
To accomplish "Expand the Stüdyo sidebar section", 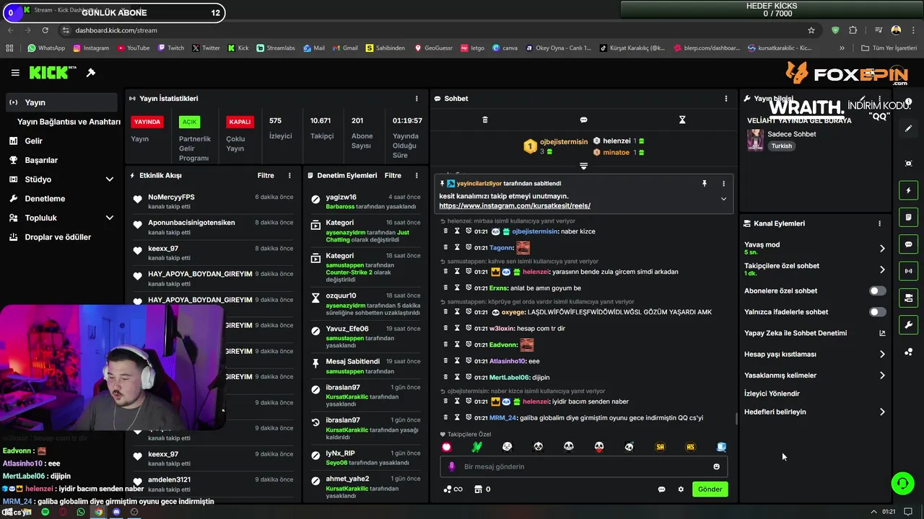I will click(109, 179).
